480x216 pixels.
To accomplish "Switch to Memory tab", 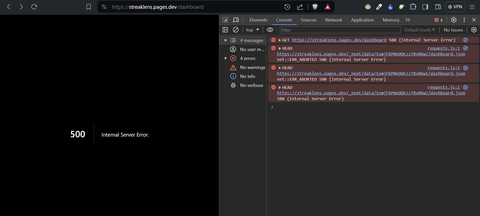I will (391, 20).
